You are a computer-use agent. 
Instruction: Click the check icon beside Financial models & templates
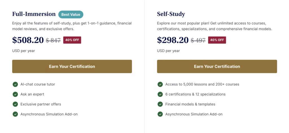pos(160,104)
